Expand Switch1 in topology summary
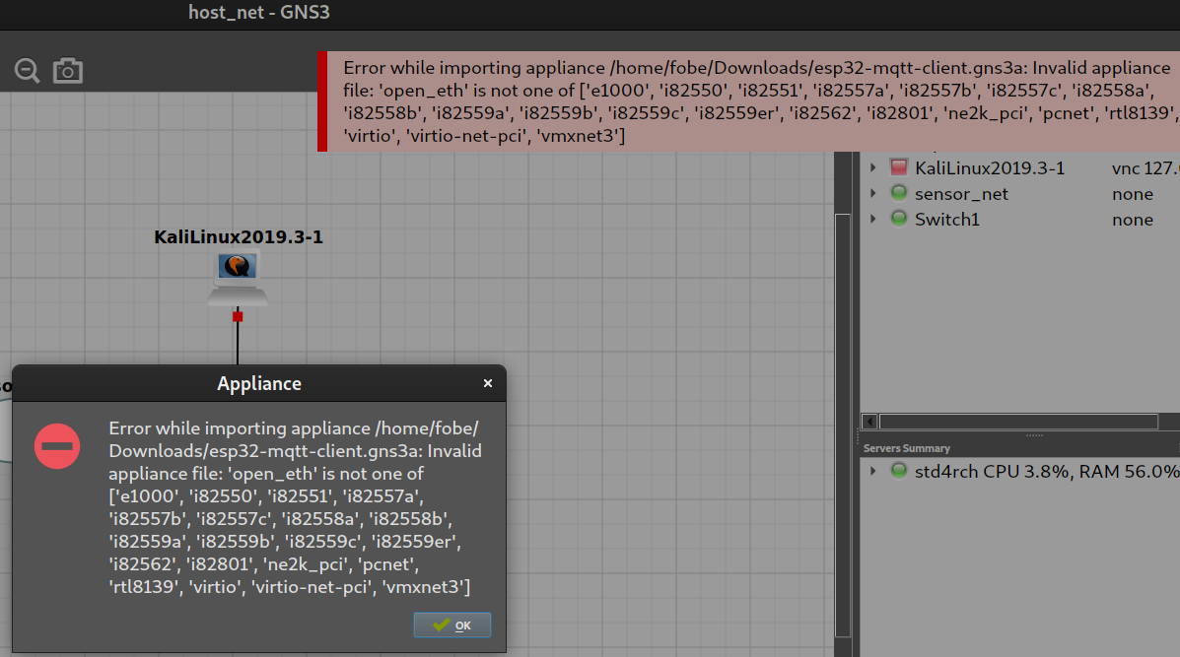Image resolution: width=1180 pixels, height=657 pixels. pyautogui.click(x=873, y=219)
